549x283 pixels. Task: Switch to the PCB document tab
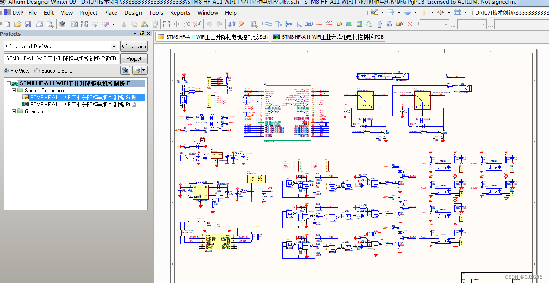328,37
